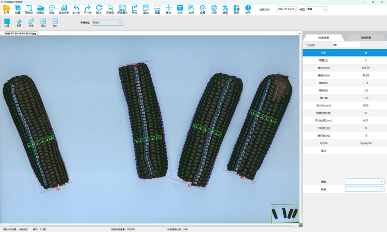Viewport: 387px width, 232px height.
Task: Click the corn overview thumbnail preview
Action: [x=285, y=213]
